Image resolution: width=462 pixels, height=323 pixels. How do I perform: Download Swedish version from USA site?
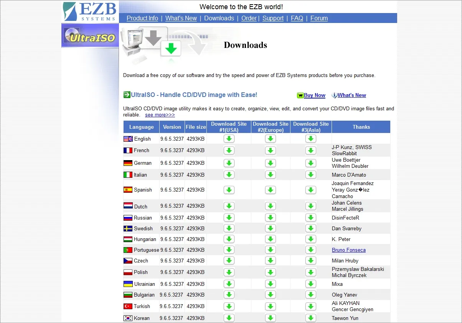click(x=229, y=228)
